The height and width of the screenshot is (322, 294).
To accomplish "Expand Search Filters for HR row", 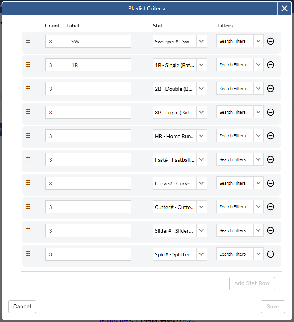I will (x=259, y=136).
